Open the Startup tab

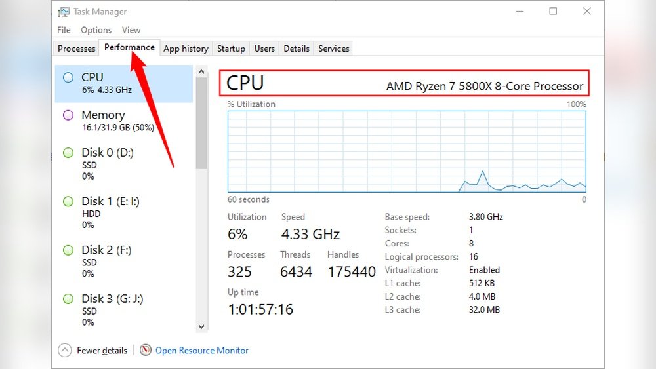(x=231, y=49)
